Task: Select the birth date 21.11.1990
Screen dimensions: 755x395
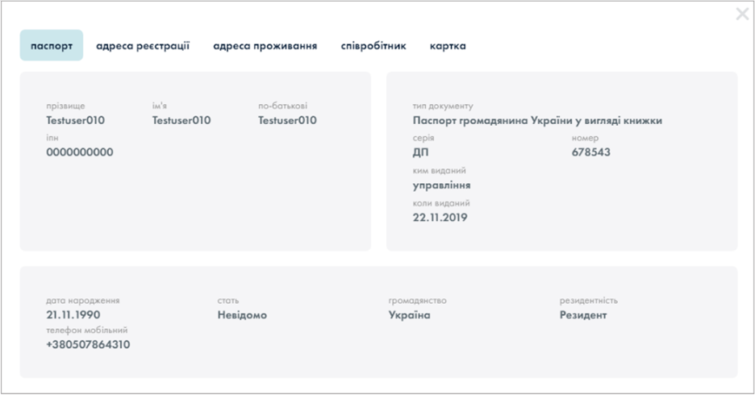Action: (x=73, y=315)
